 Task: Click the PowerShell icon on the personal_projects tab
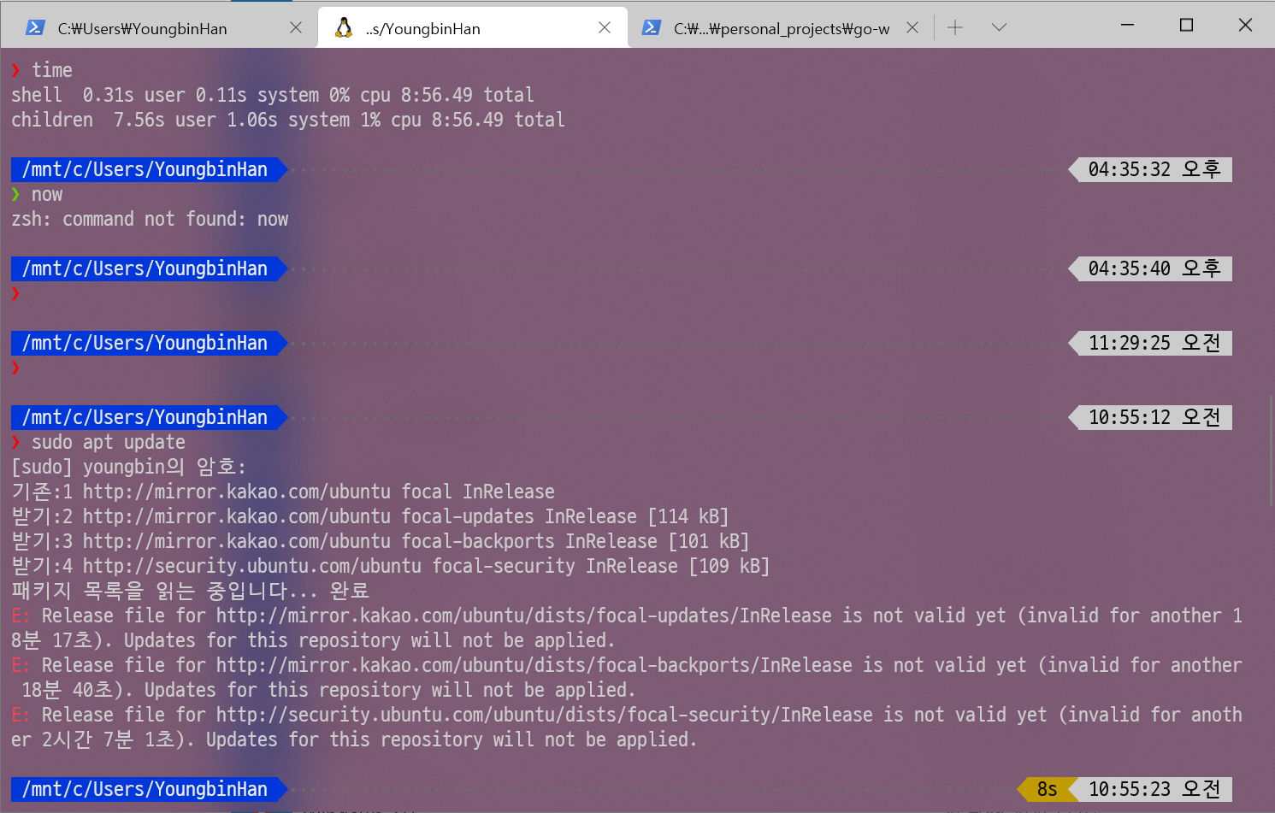coord(651,28)
